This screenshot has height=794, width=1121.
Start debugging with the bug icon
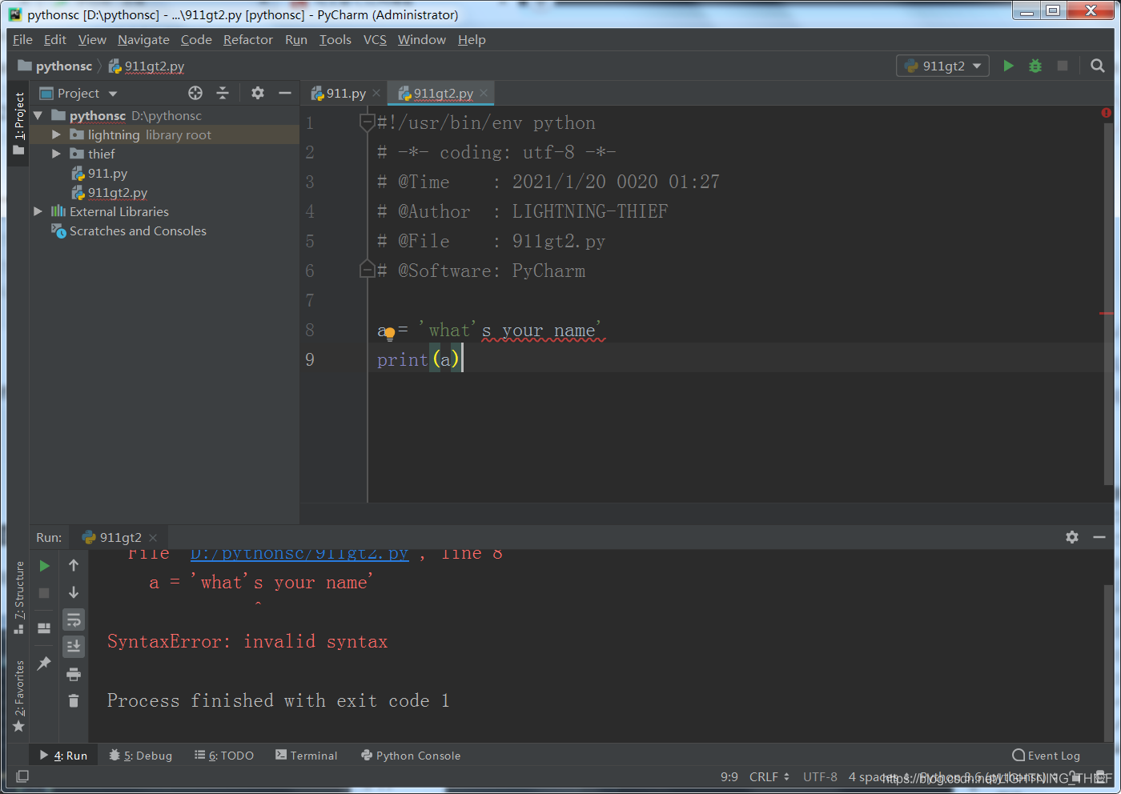[1035, 66]
